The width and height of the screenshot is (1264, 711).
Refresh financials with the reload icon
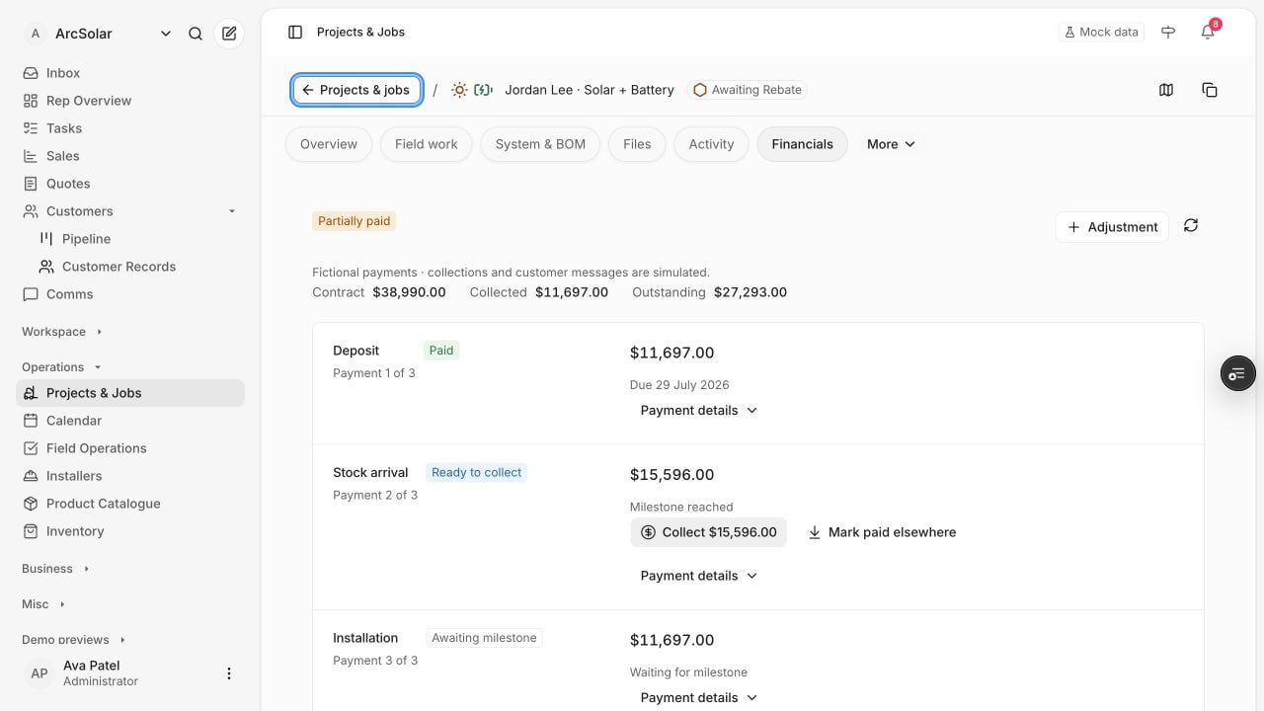1191,226
